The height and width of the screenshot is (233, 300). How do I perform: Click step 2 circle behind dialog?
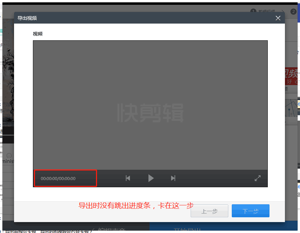[x=293, y=12]
